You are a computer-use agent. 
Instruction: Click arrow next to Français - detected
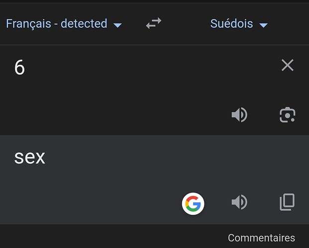(x=117, y=25)
